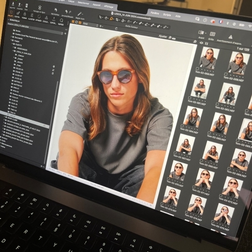Collapse the LESCA_14 JUIN 2024 folder
252x252 pixels.
coord(14,51)
